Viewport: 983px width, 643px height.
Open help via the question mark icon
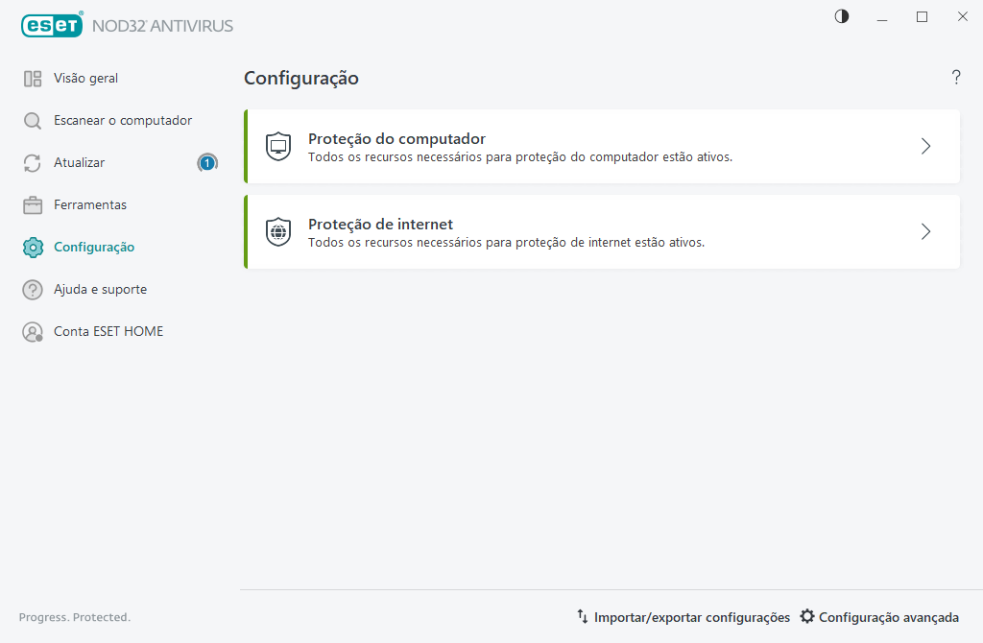(x=956, y=78)
